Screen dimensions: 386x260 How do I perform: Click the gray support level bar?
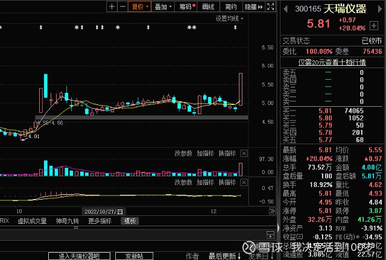[142, 118]
